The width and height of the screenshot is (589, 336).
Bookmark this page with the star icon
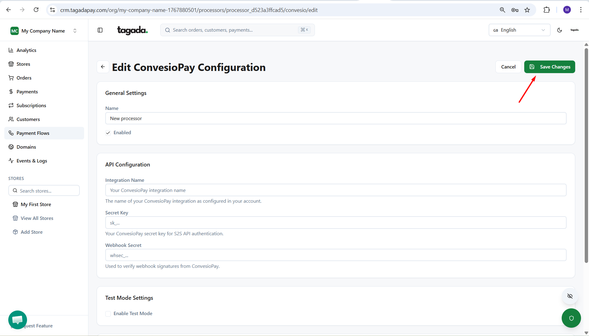coord(527,10)
